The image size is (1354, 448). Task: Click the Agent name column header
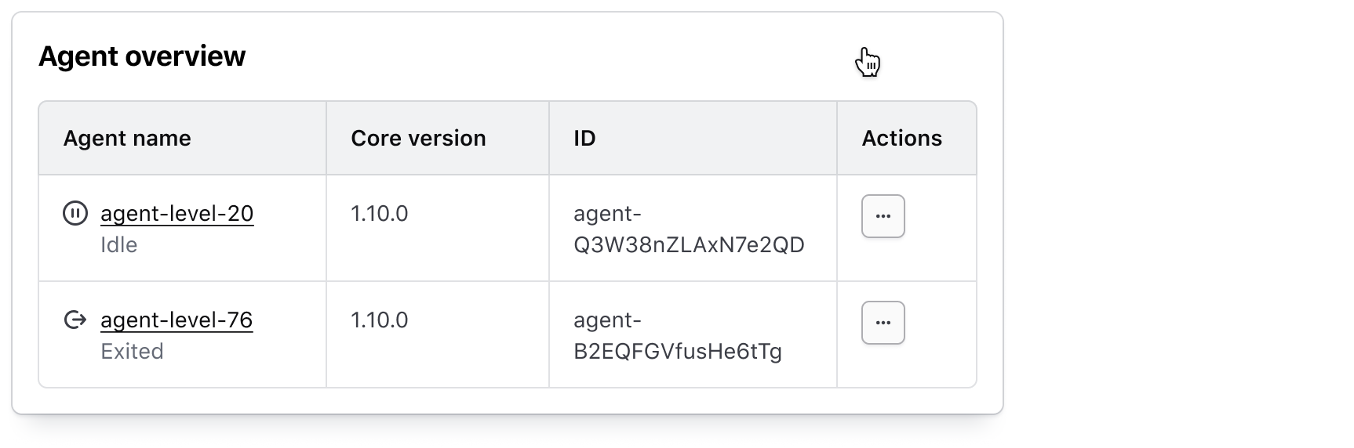(x=127, y=138)
